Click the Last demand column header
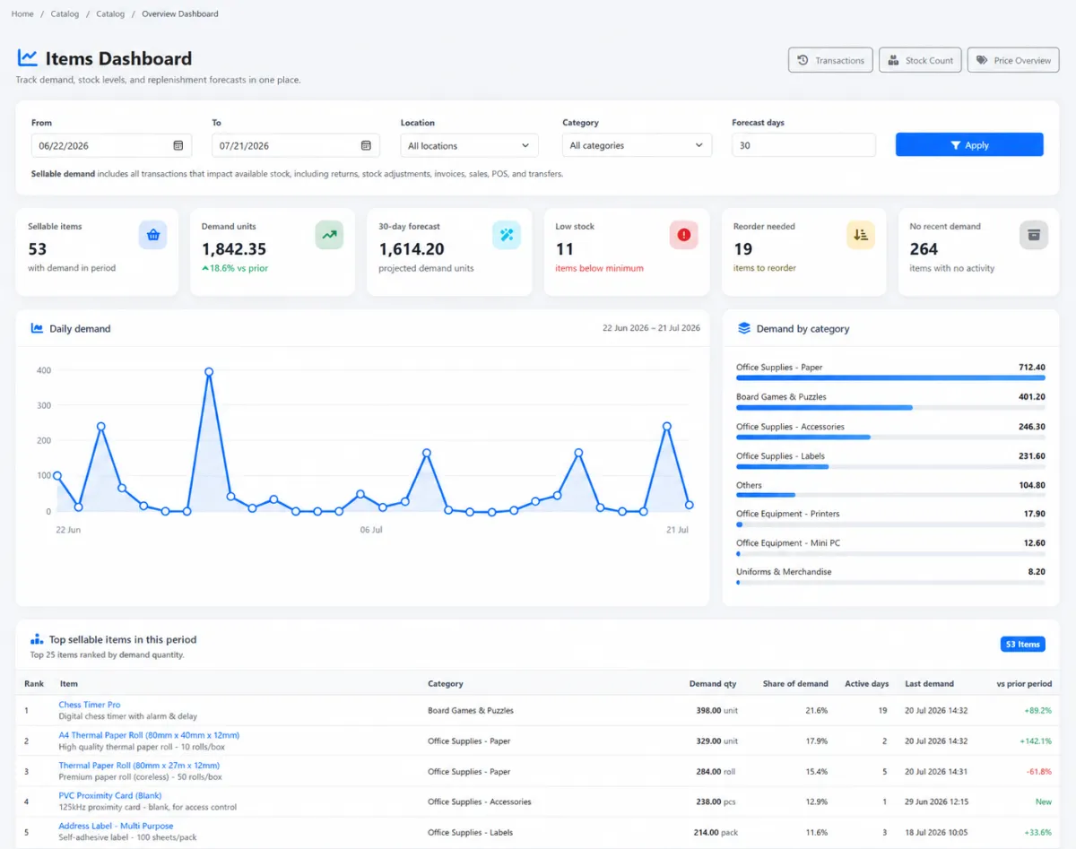The width and height of the screenshot is (1076, 849). pos(929,684)
